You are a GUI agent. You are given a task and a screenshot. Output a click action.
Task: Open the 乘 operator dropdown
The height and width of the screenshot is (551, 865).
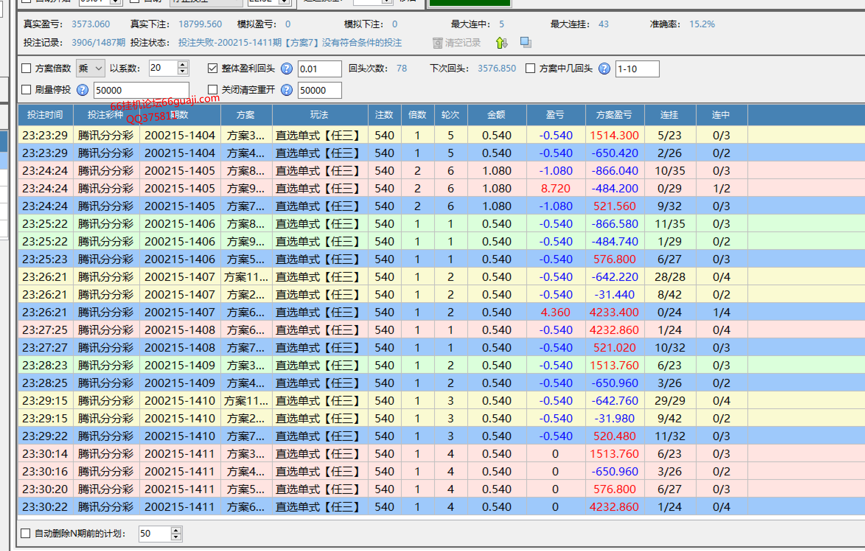(90, 69)
